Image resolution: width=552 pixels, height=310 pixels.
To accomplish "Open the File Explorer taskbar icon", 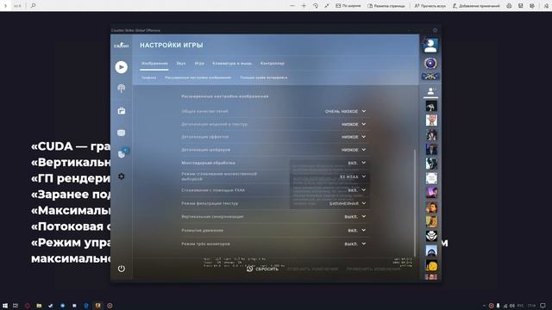I will (39, 306).
